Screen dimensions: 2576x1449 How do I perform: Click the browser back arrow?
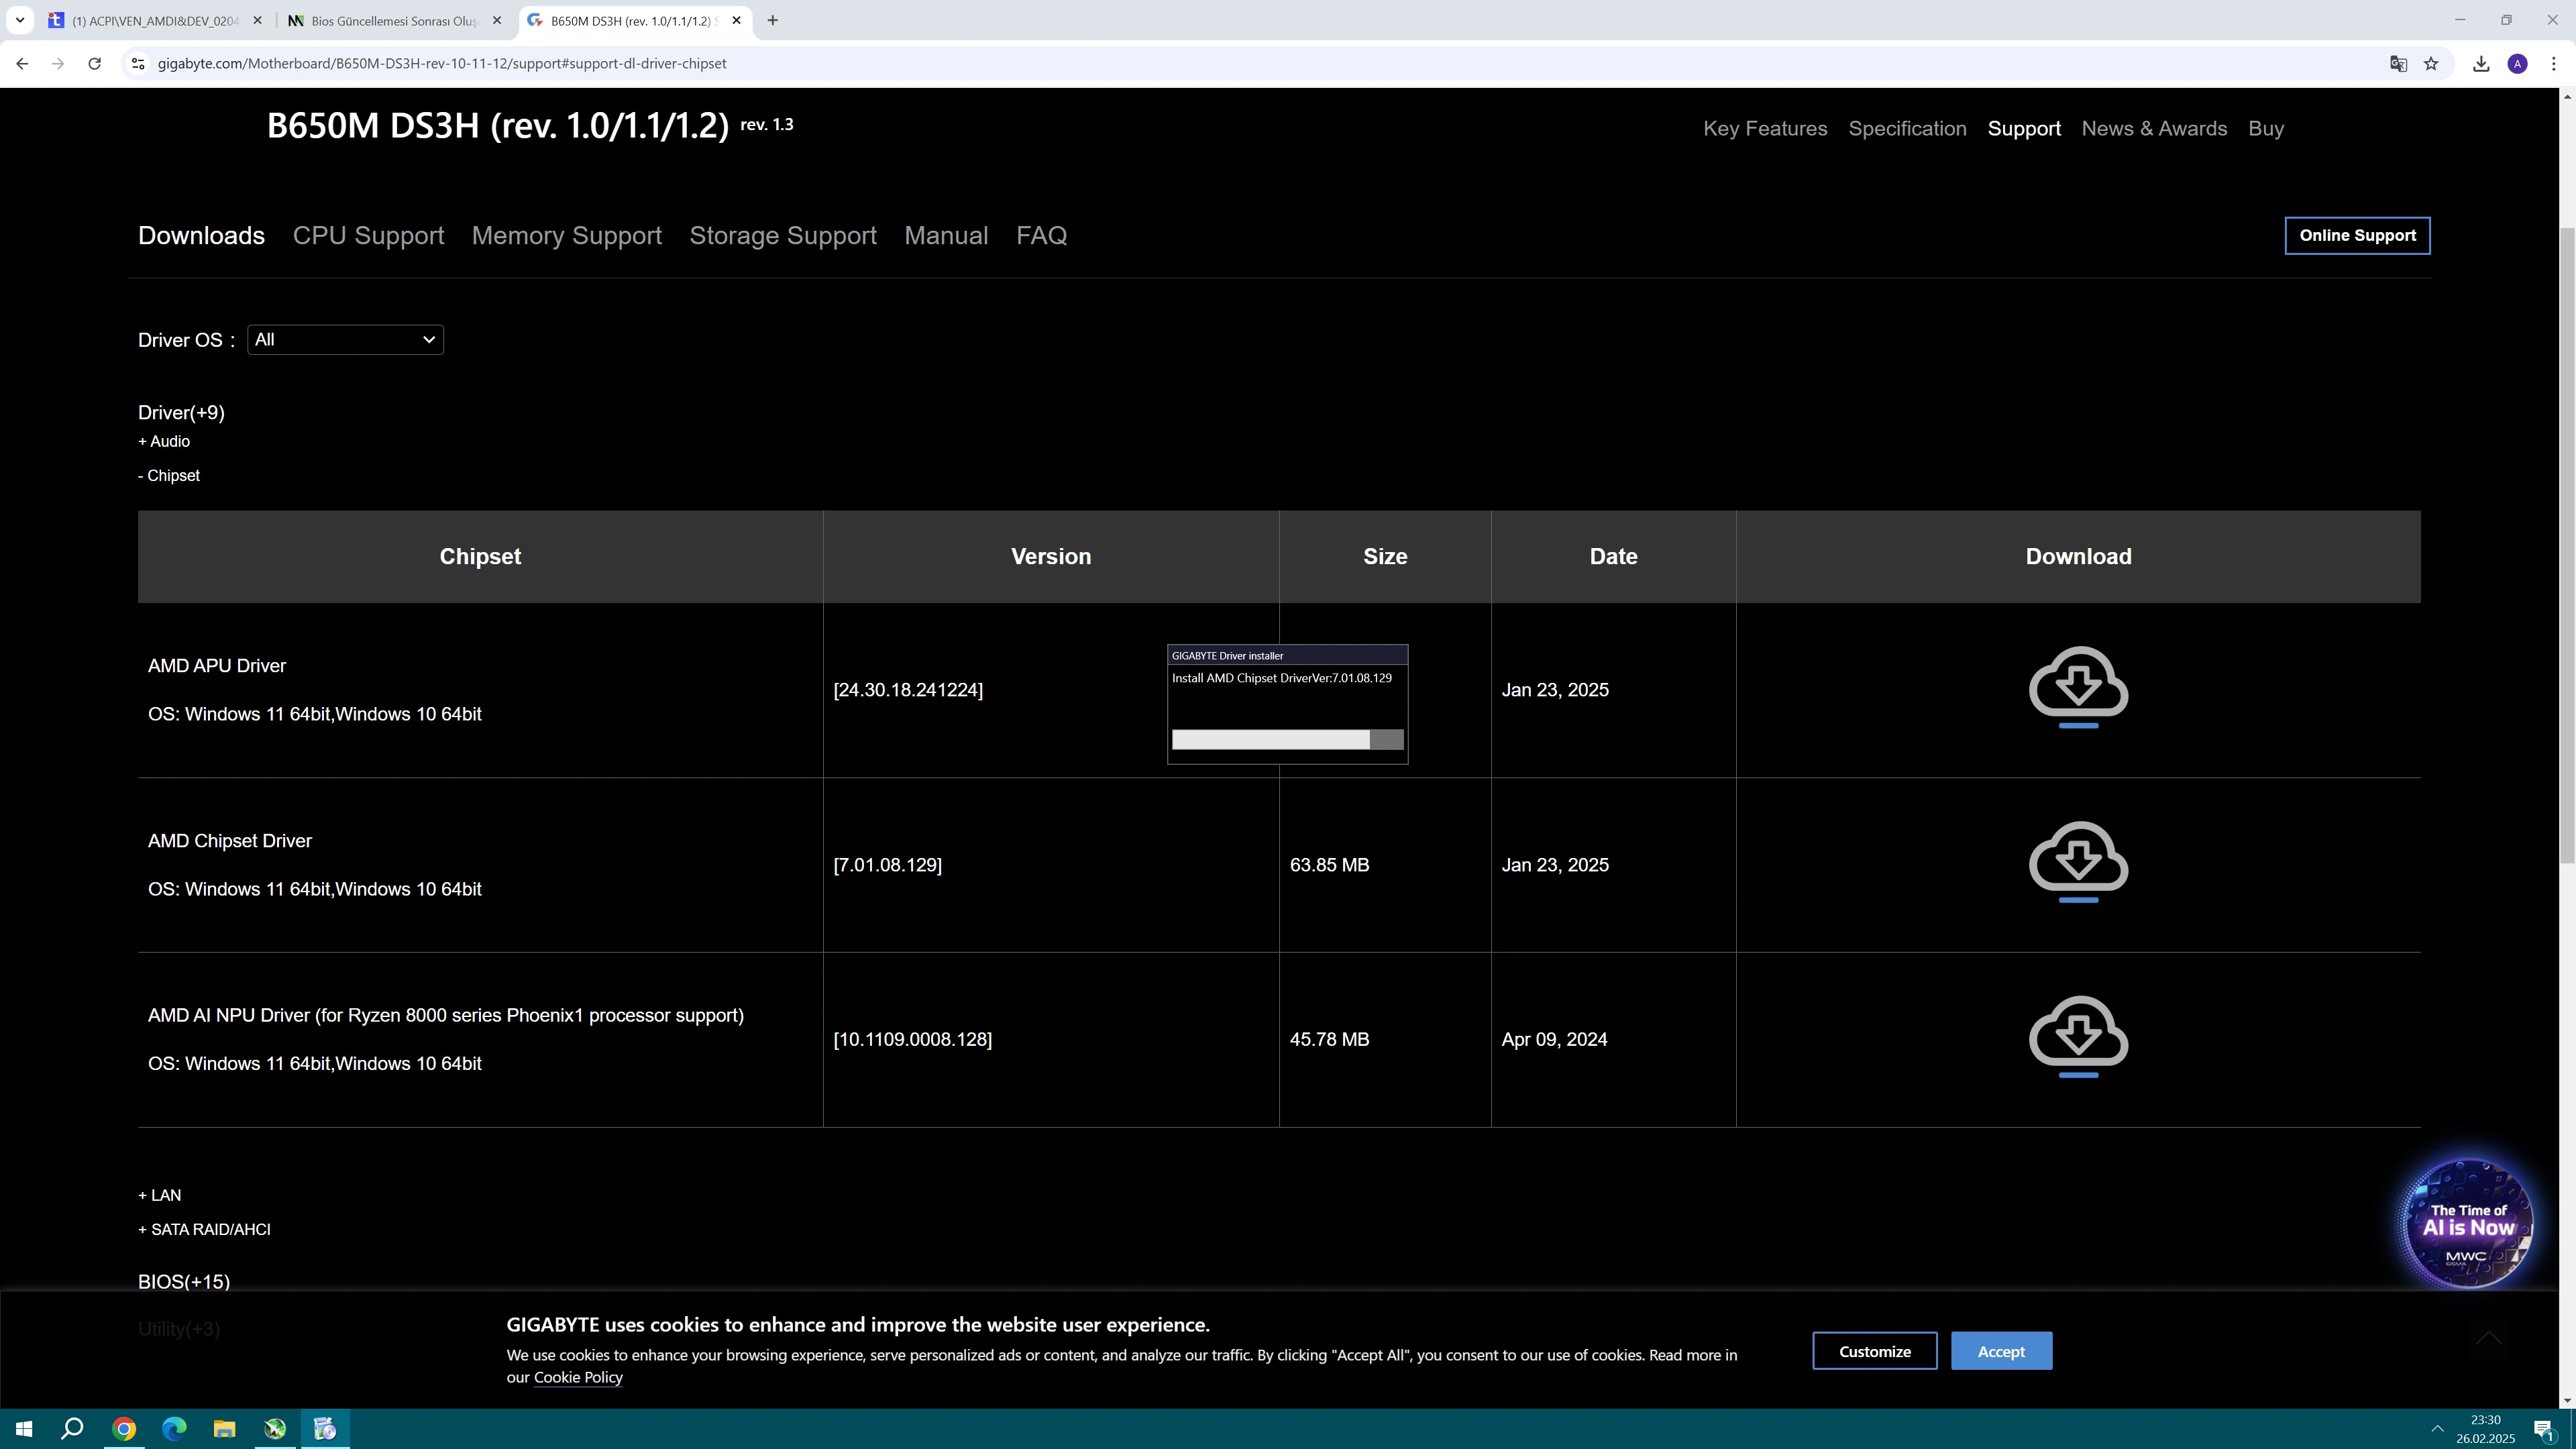[x=22, y=64]
